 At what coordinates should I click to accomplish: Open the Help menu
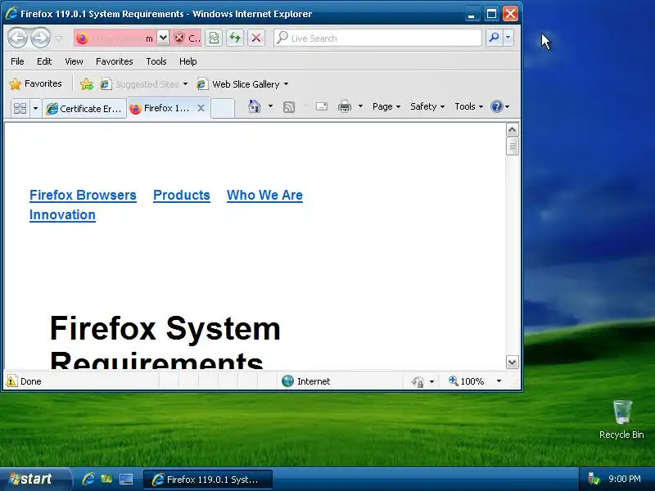click(188, 61)
